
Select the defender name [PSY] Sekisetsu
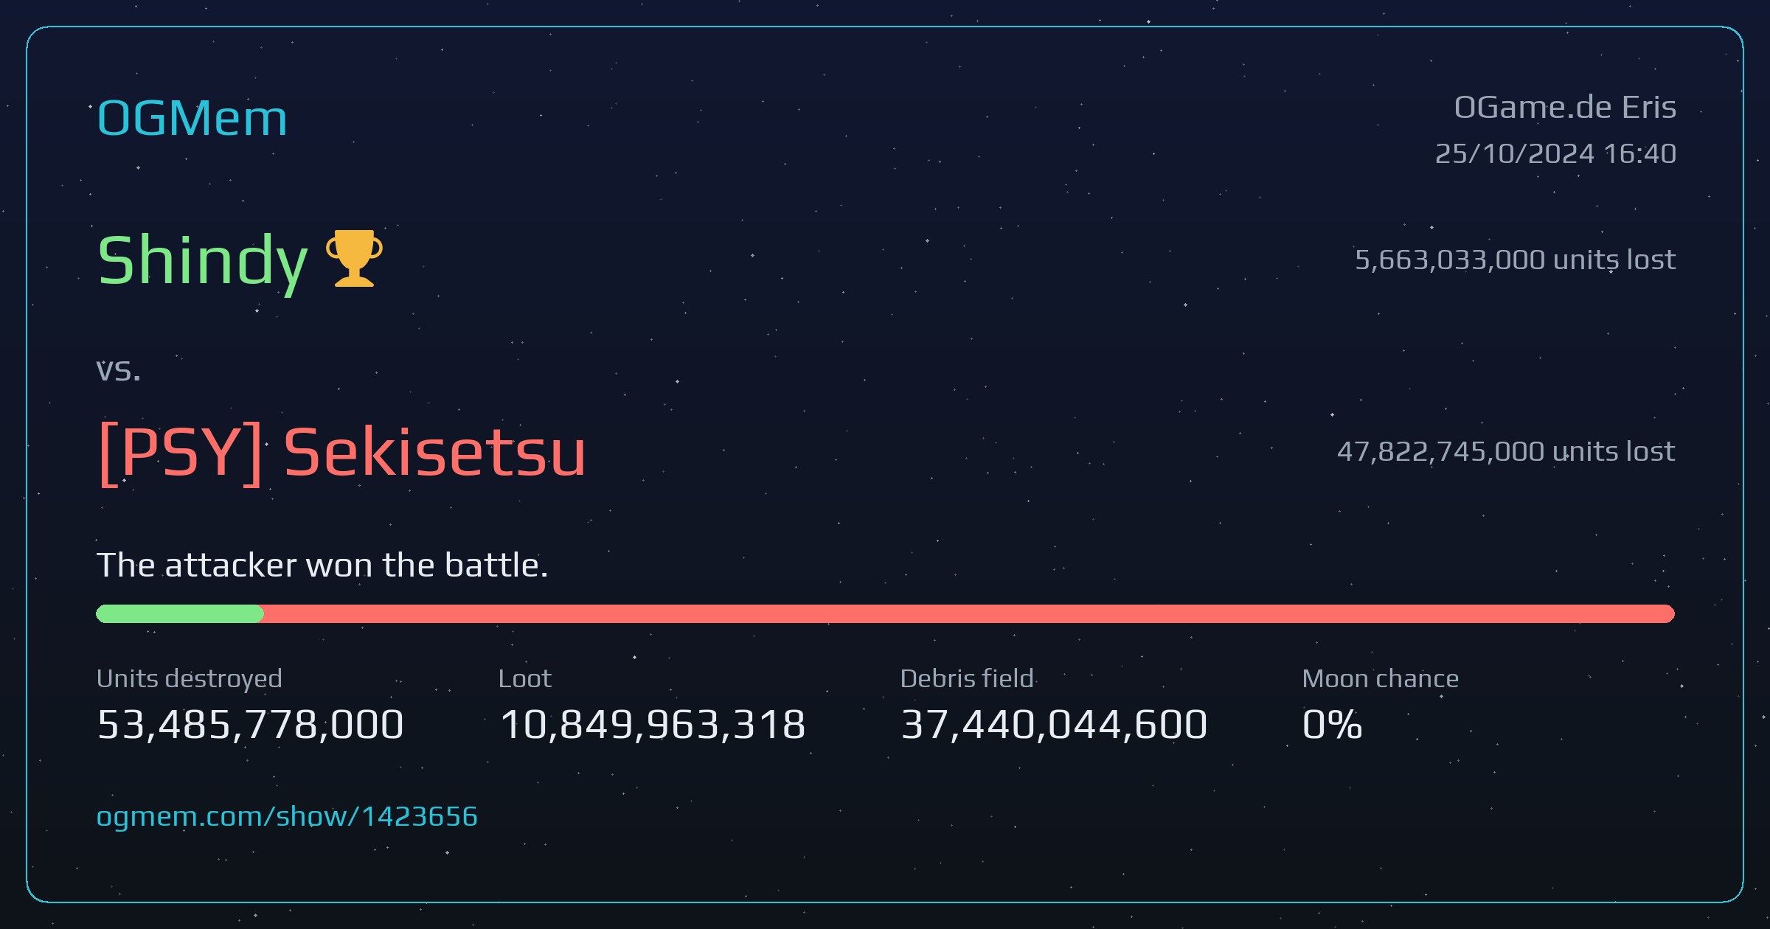[342, 452]
